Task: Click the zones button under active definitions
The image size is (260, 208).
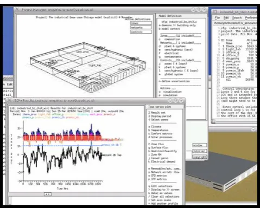Action: coord(141,23)
